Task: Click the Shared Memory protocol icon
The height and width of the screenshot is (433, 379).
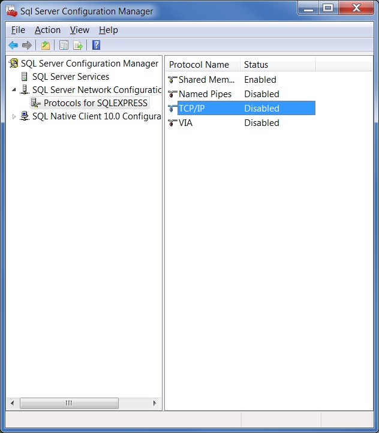Action: pos(172,80)
